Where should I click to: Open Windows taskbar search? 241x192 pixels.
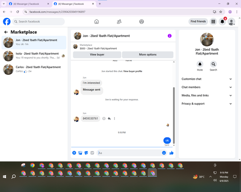(x=13, y=177)
